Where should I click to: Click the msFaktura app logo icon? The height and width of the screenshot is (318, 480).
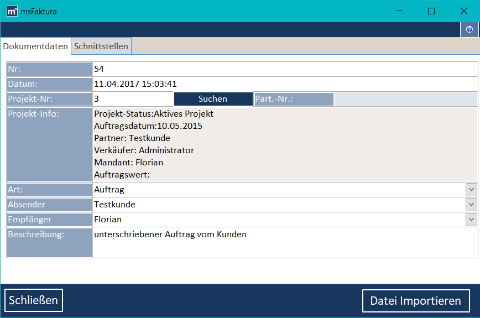point(11,11)
